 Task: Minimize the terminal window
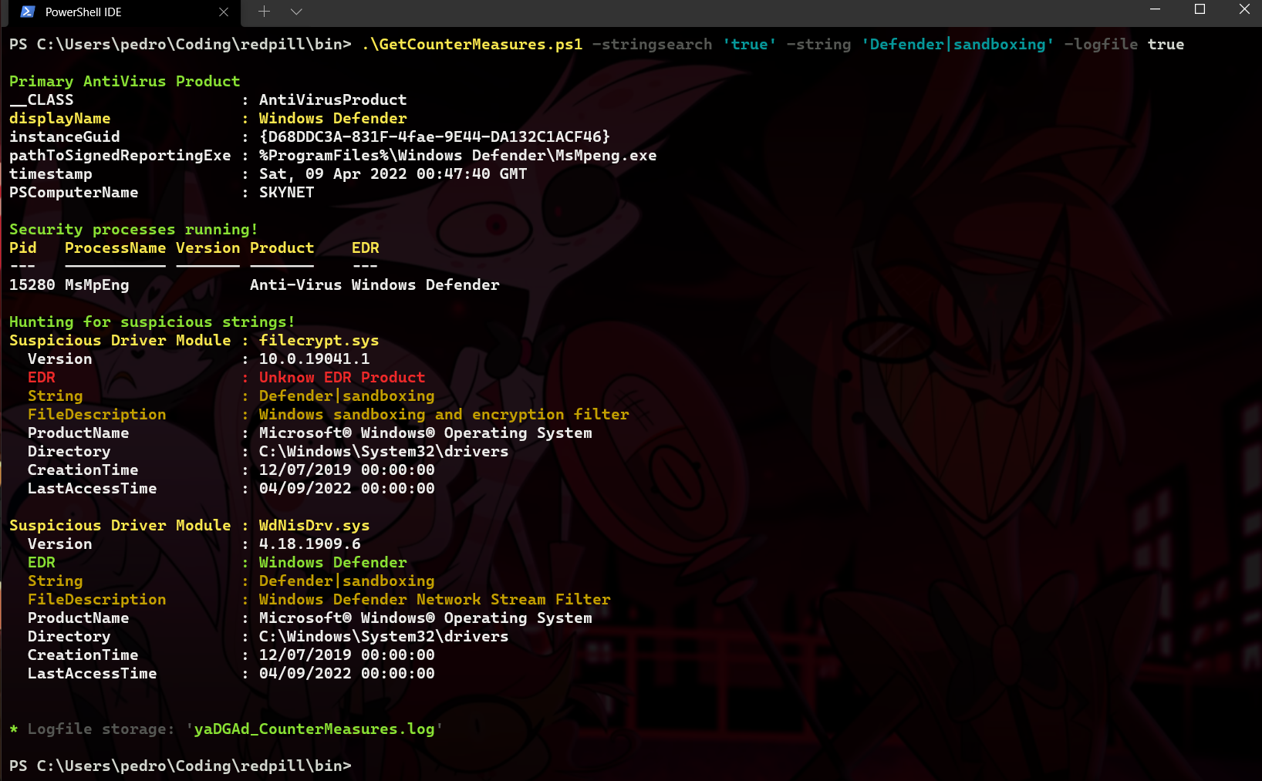click(x=1155, y=9)
